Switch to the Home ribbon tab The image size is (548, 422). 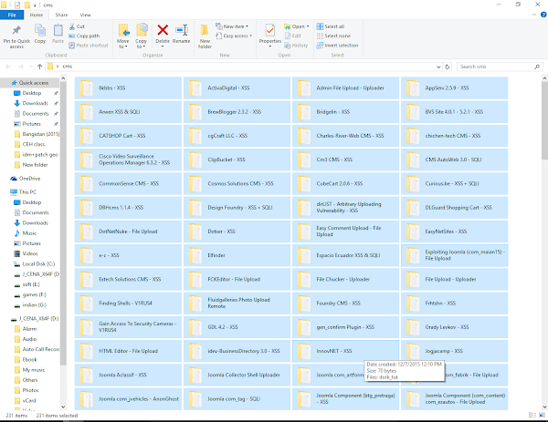(x=37, y=15)
